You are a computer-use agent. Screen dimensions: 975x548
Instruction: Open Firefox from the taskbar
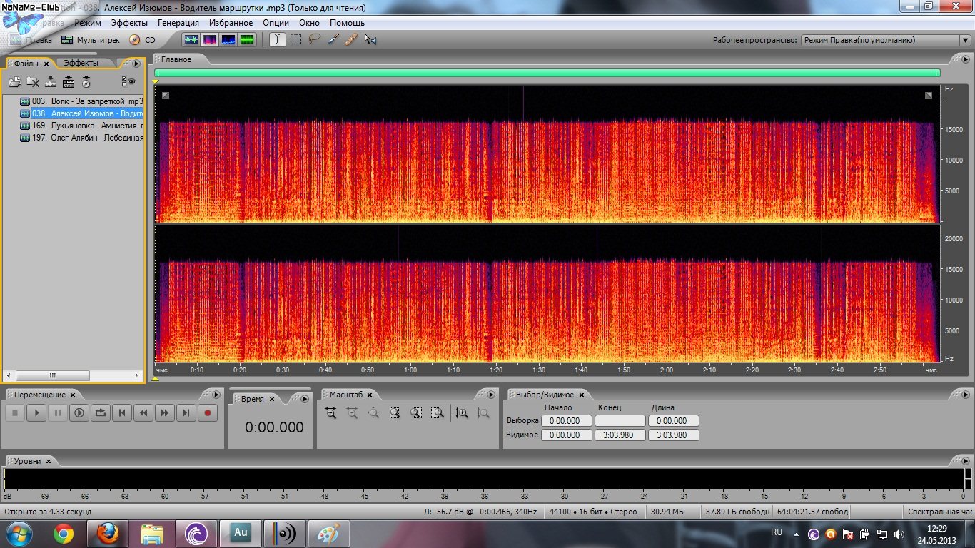point(107,533)
